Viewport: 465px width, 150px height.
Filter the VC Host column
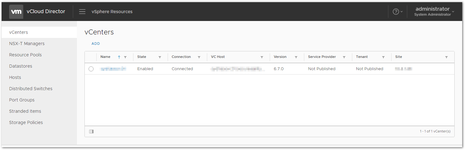[262, 57]
